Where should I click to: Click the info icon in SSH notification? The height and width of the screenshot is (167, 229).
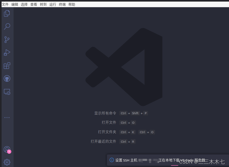click(112, 160)
